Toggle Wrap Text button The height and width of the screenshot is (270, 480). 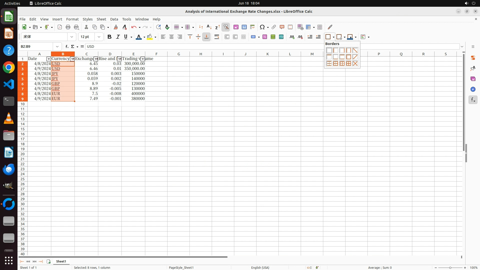pyautogui.click(x=217, y=37)
